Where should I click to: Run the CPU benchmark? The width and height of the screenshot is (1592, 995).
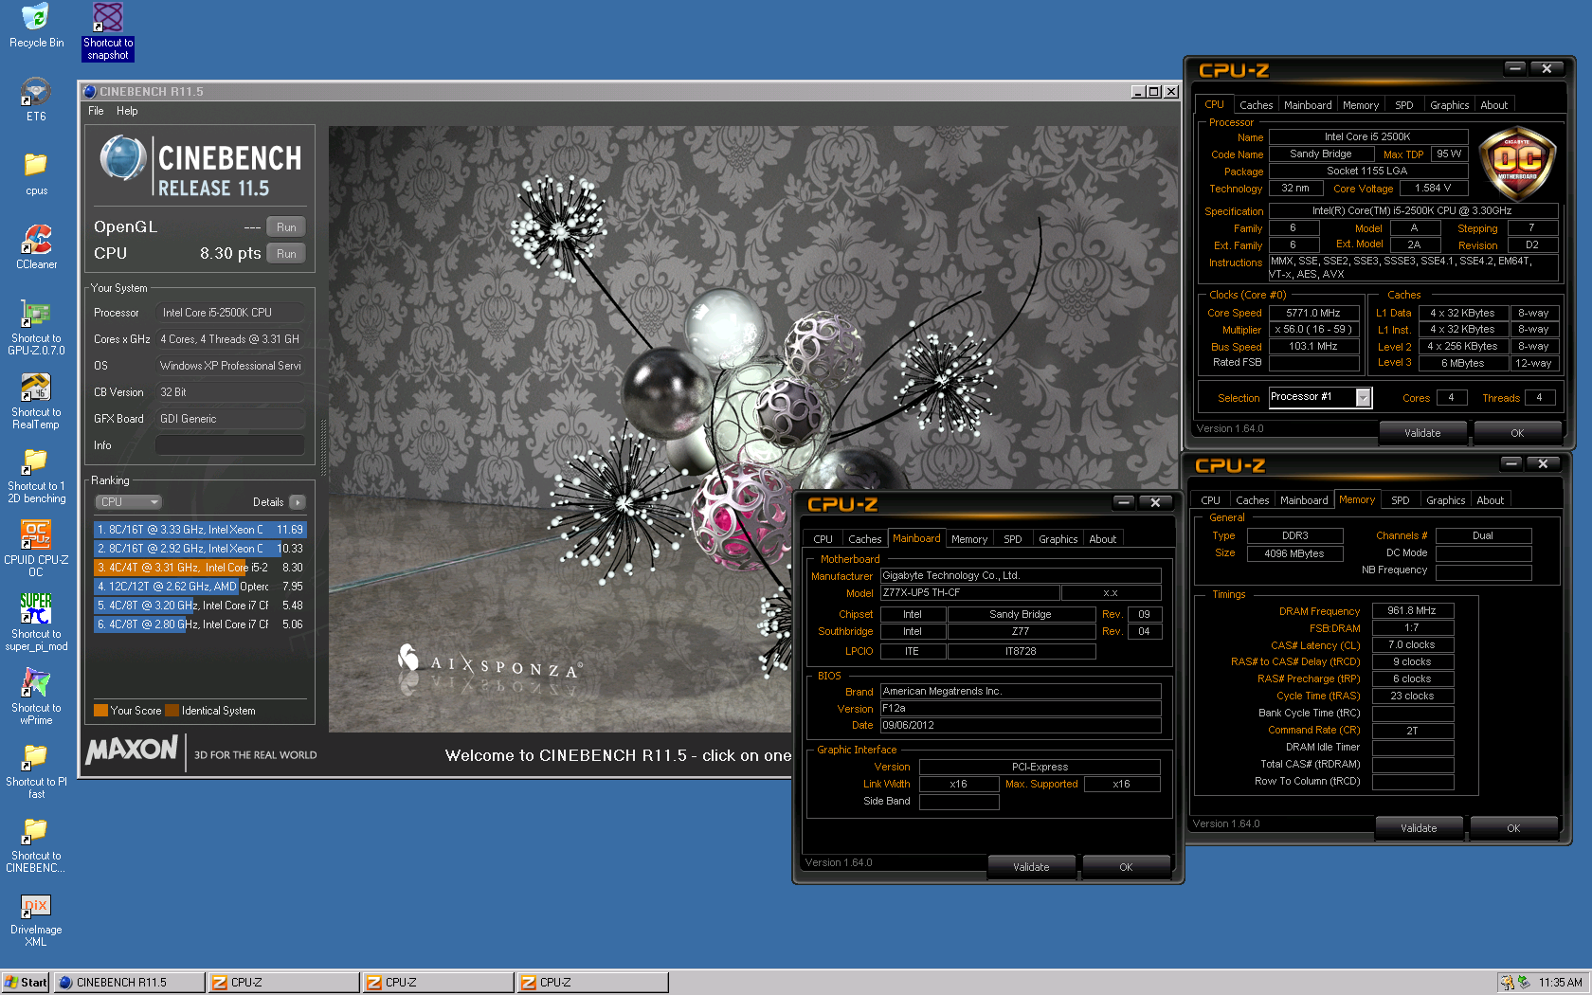(x=286, y=254)
